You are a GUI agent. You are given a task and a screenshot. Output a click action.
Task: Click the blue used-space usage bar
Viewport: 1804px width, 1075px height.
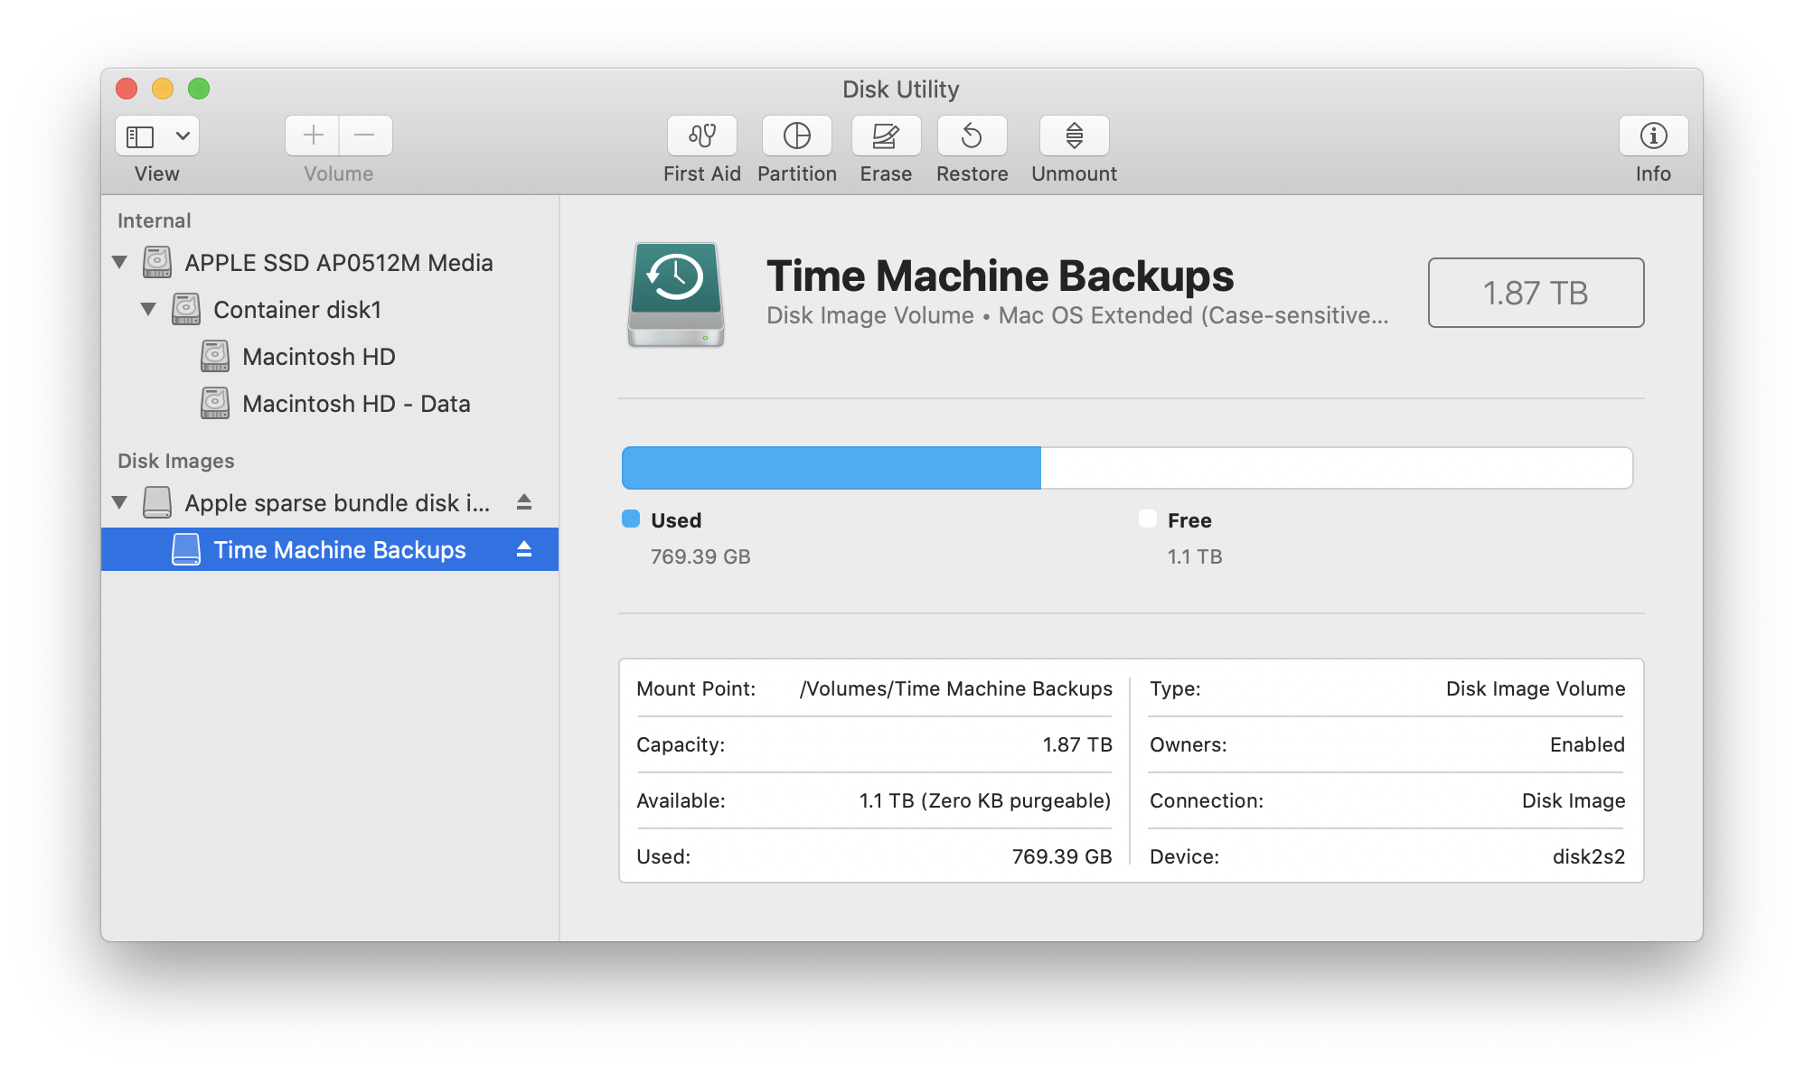tap(831, 468)
